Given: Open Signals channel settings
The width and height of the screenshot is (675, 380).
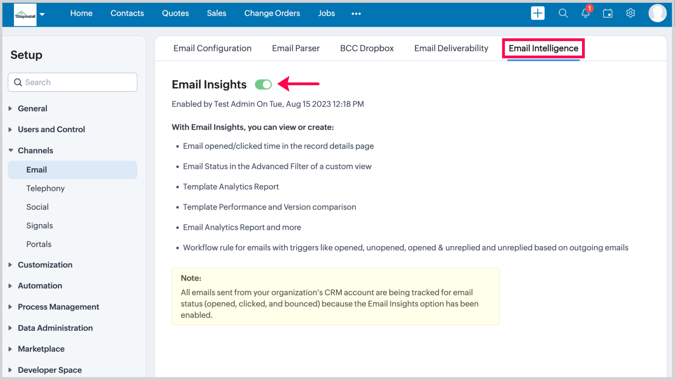Looking at the screenshot, I should 39,225.
